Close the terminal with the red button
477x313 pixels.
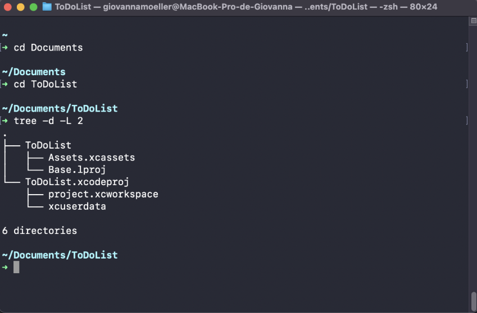(x=8, y=7)
